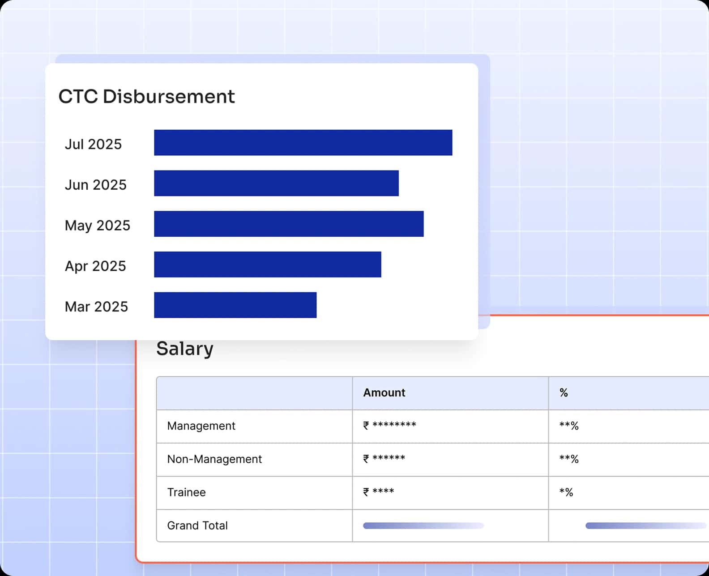Select the Grand Total row label
Image resolution: width=709 pixels, height=576 pixels.
point(197,525)
